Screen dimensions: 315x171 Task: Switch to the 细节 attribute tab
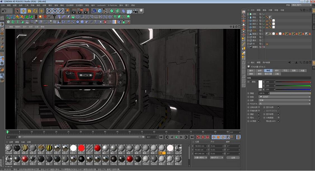(277, 71)
